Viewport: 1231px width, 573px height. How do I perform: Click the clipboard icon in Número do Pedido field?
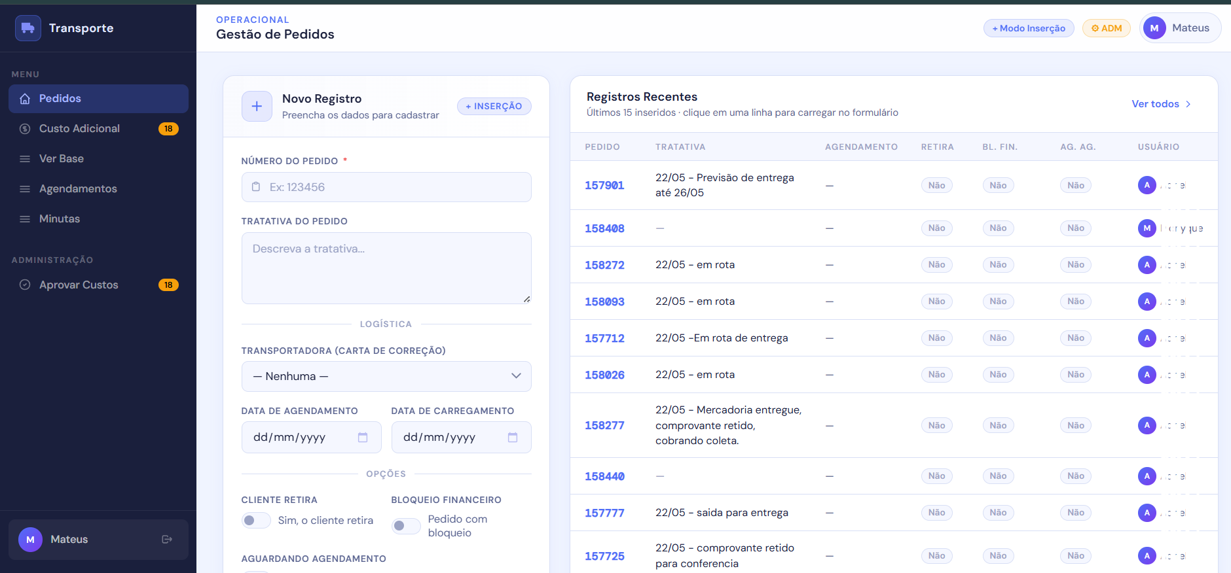pos(256,187)
